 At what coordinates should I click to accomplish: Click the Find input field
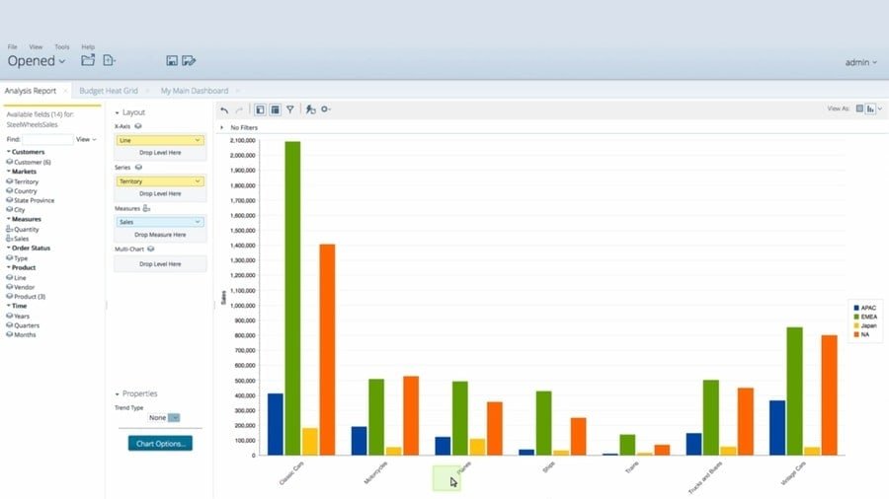point(47,140)
